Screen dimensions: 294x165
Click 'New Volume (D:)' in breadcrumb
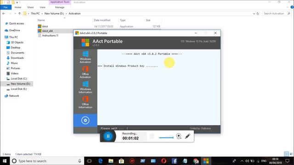54,13
